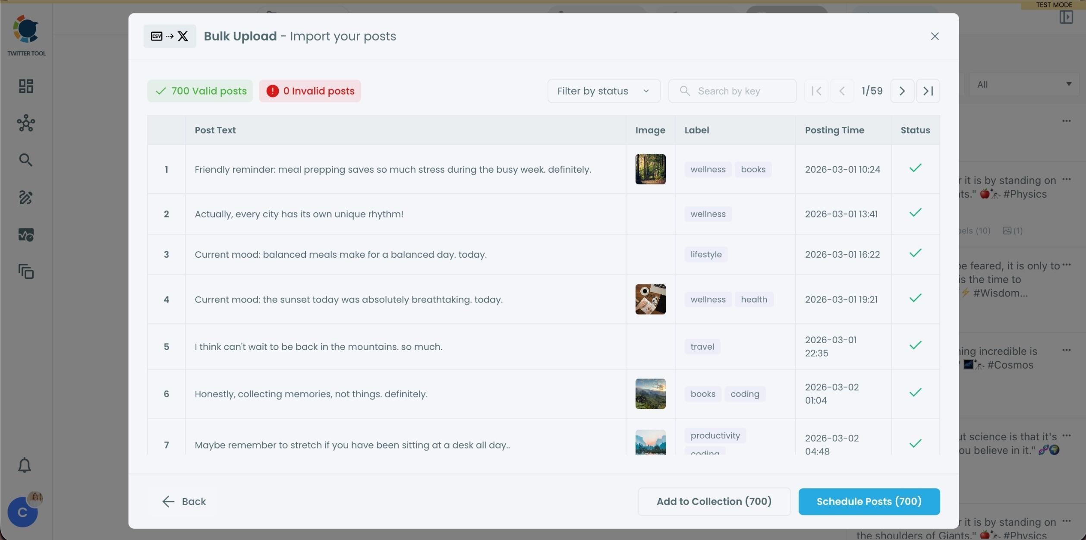
Task: Click the 700 Valid posts filter pill
Action: pyautogui.click(x=200, y=91)
